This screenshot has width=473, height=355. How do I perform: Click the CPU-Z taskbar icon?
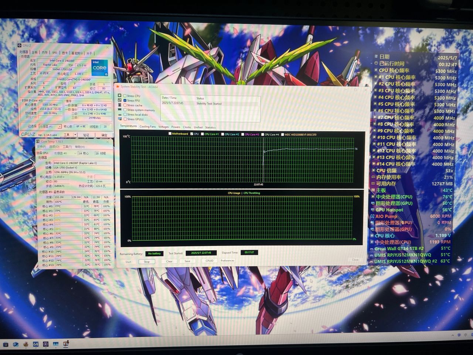pyautogui.click(x=45, y=344)
